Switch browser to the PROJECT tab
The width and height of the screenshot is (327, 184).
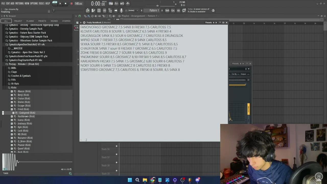tap(18, 21)
